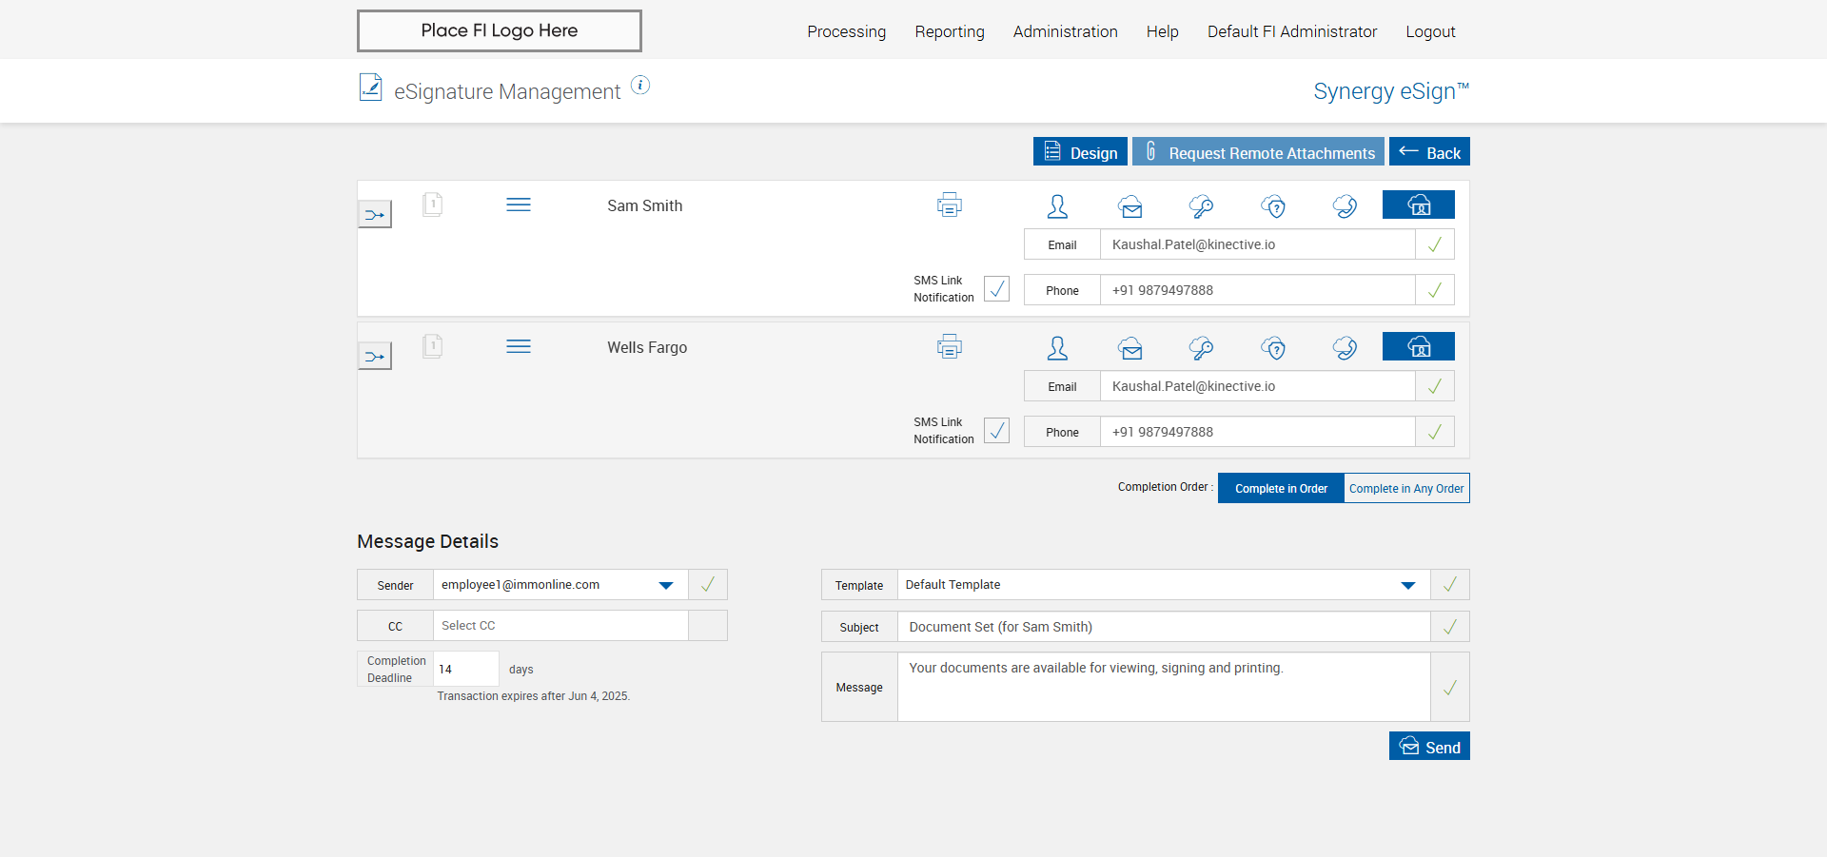Open the document page icon for Sam Smith
This screenshot has height=857, width=1827.
pyautogui.click(x=432, y=205)
